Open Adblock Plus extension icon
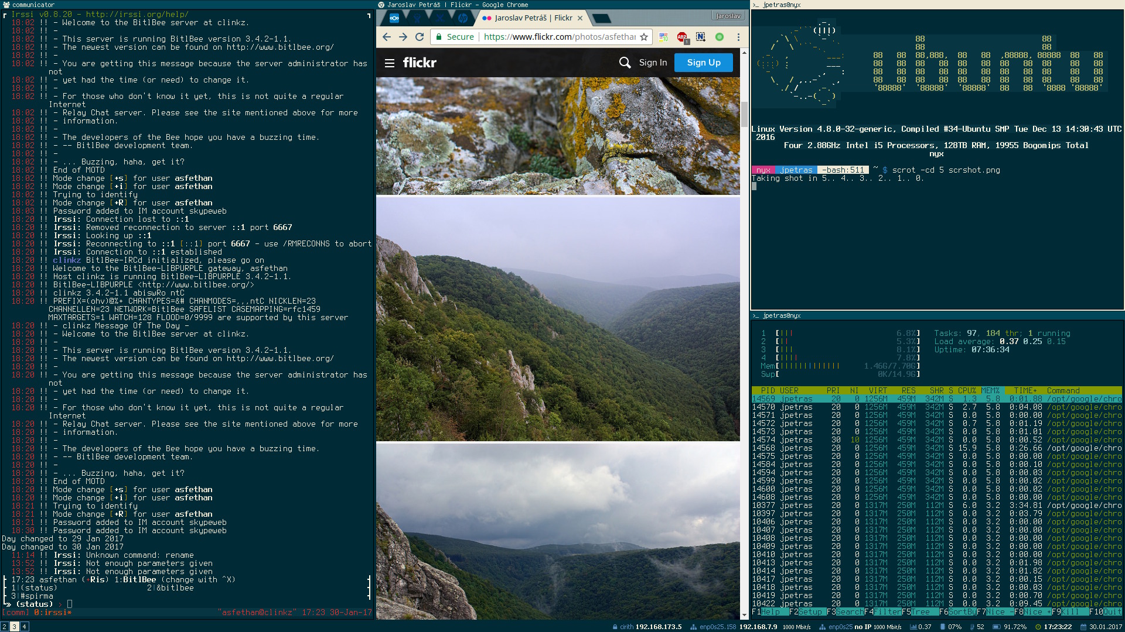 click(x=682, y=37)
